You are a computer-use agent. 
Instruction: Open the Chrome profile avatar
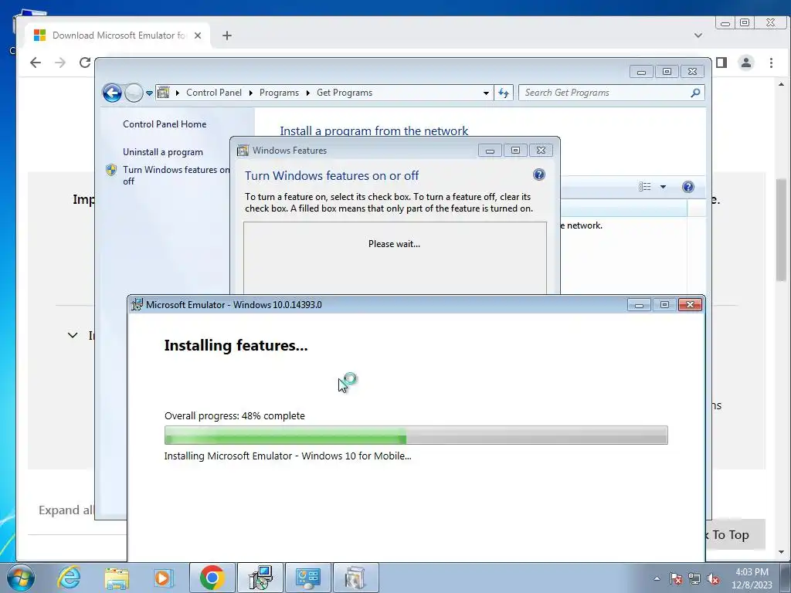point(746,63)
